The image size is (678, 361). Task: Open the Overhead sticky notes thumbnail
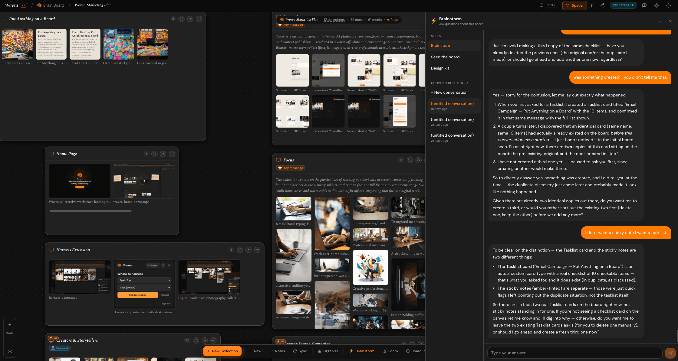[x=119, y=44]
